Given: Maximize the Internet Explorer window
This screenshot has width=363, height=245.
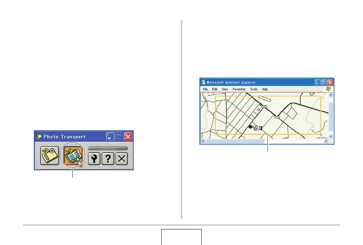Looking at the screenshot, I should [x=324, y=82].
